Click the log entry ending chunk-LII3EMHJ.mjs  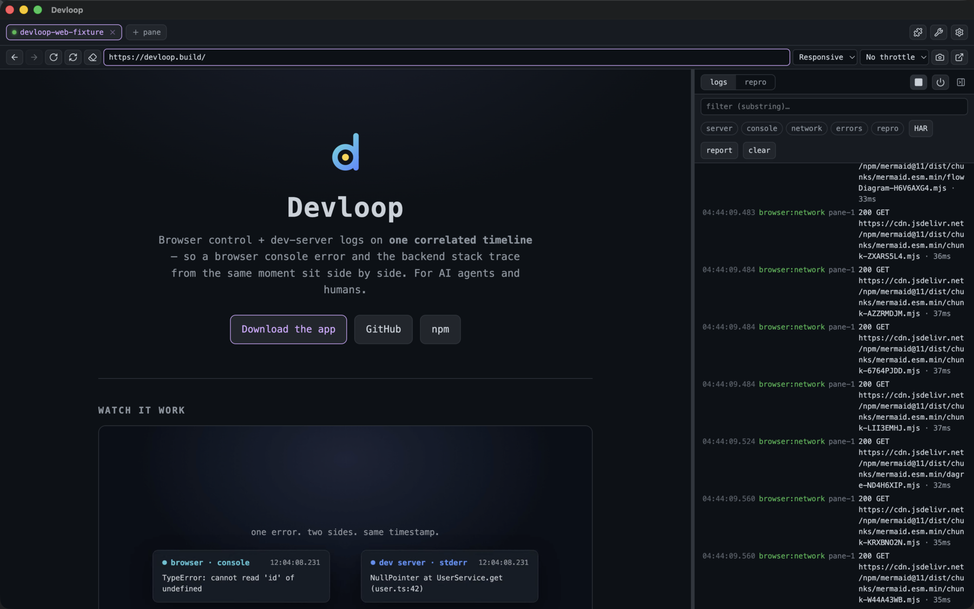coord(833,406)
